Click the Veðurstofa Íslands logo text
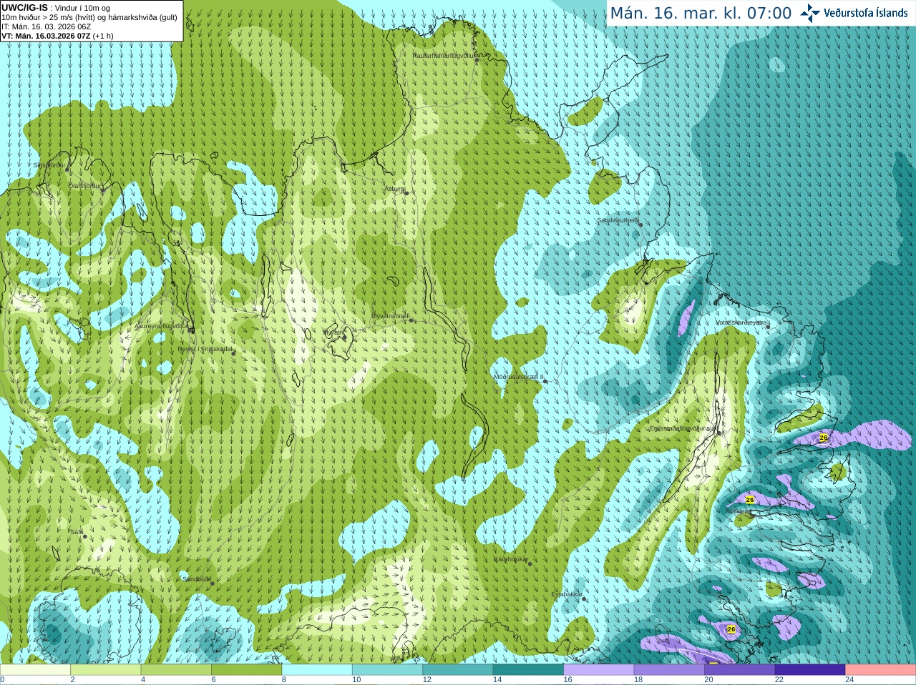Image resolution: width=916 pixels, height=685 pixels. point(866,13)
